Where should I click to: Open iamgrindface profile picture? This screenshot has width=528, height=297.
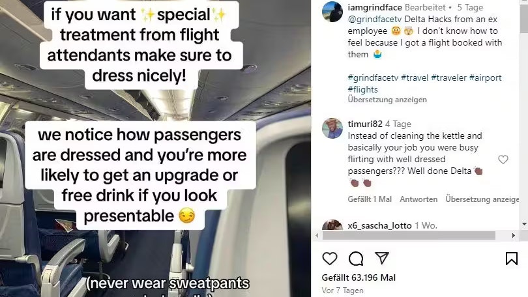click(332, 12)
